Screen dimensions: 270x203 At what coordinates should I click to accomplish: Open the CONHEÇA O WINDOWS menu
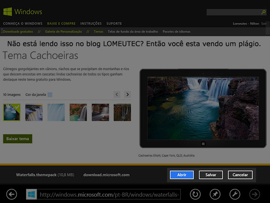coord(23,24)
